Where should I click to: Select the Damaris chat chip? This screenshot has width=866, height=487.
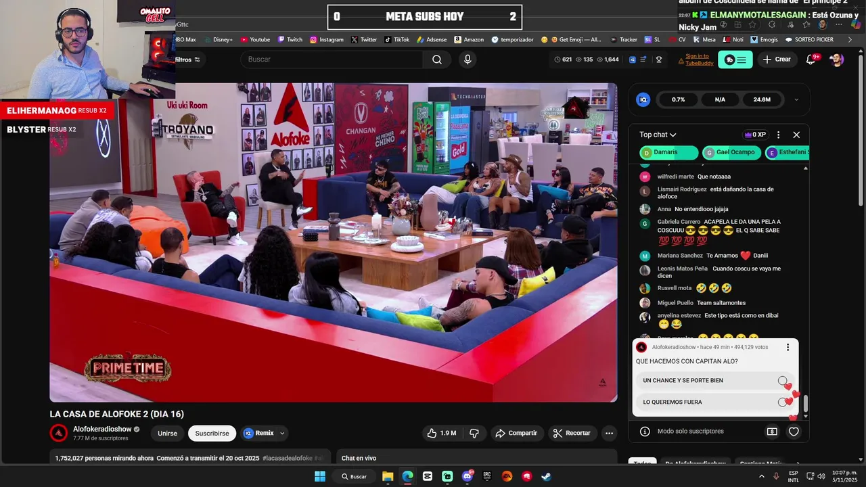(668, 153)
